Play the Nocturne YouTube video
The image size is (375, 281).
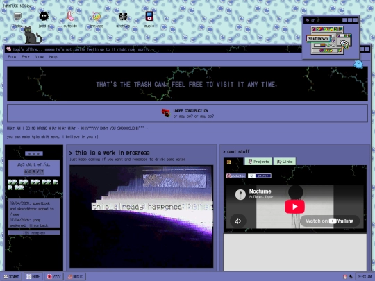(x=294, y=207)
